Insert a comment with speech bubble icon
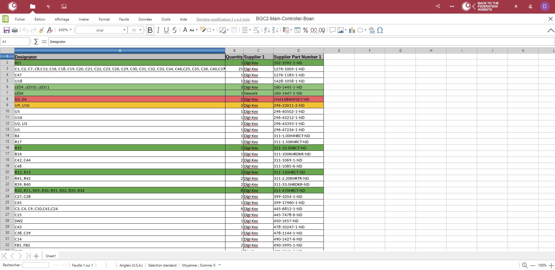This screenshot has width=555, height=270. [x=332, y=30]
